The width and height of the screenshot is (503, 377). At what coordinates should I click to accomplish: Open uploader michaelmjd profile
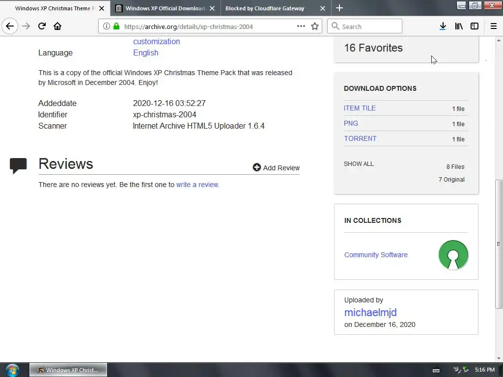tap(370, 312)
